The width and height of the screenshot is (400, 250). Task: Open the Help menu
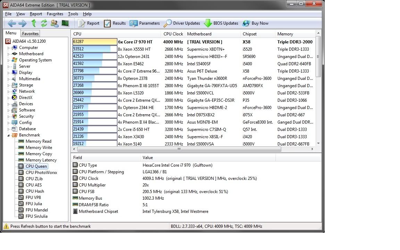click(x=87, y=14)
